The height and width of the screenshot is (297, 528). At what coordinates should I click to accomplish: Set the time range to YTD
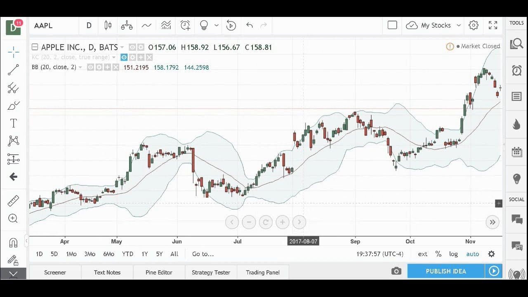(127, 254)
